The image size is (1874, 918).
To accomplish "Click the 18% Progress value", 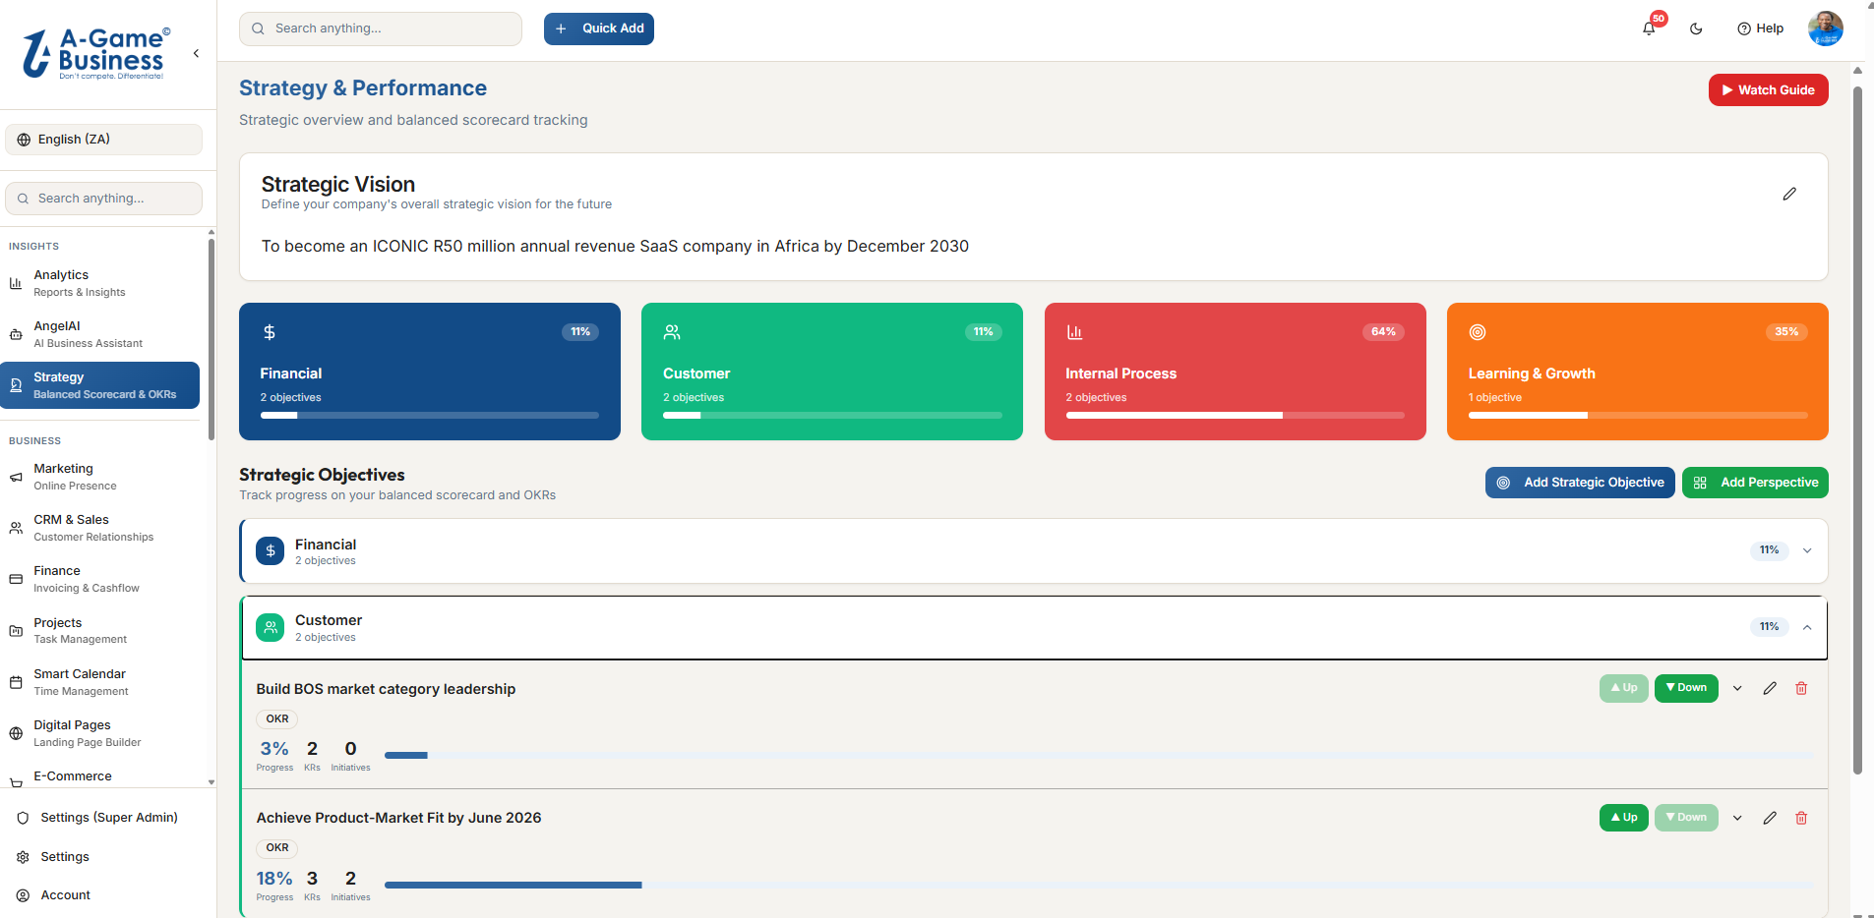I will (274, 879).
